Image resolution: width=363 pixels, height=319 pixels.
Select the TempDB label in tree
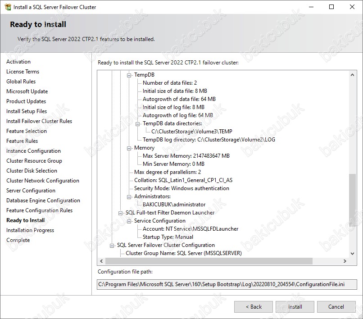click(x=144, y=75)
